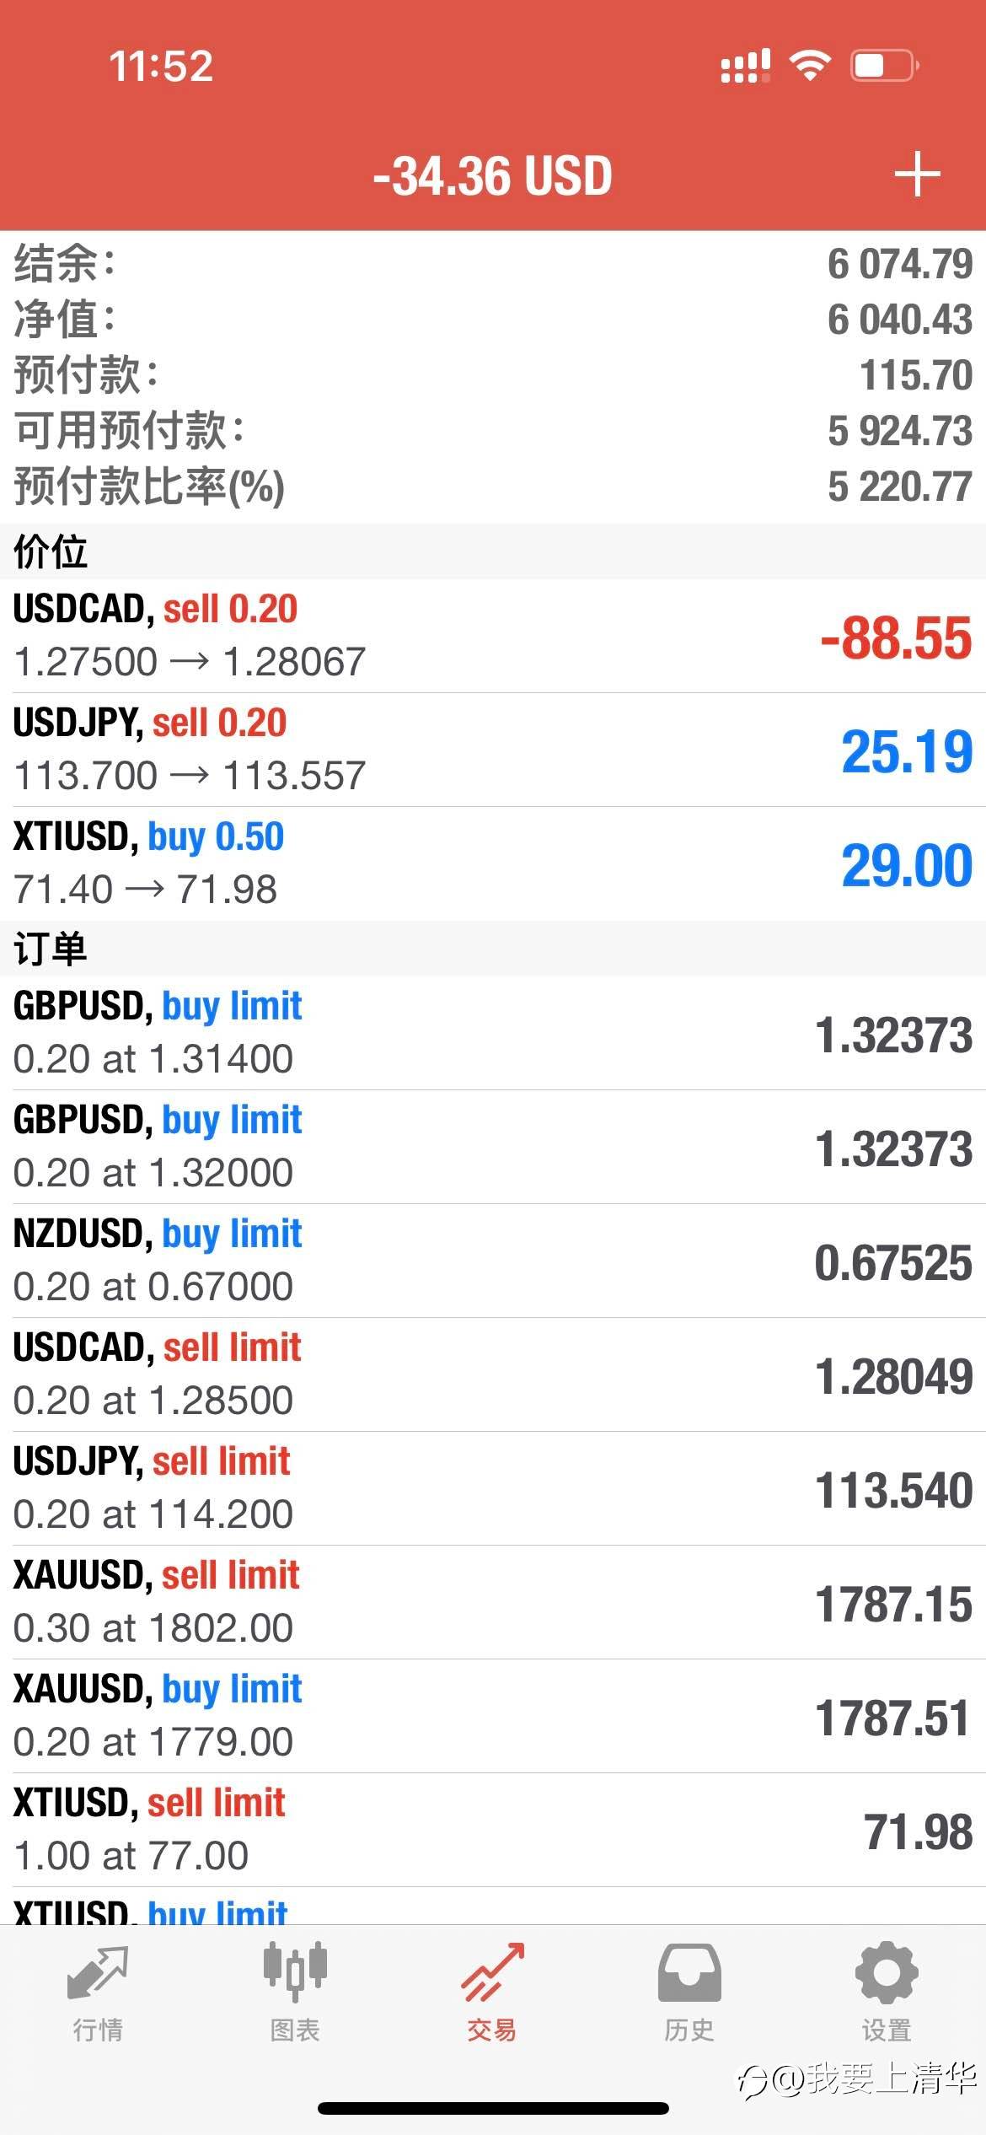Tap the -34.36 USD profit header
The image size is (986, 2135).
tap(493, 175)
